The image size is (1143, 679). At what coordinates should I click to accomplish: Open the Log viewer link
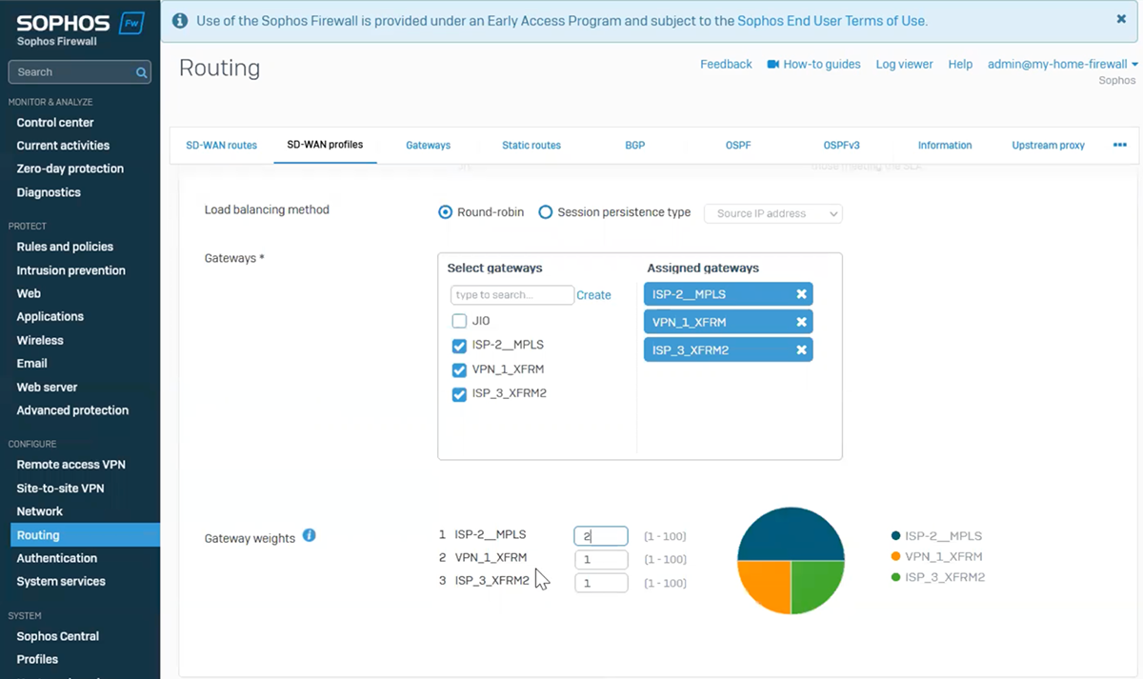904,64
